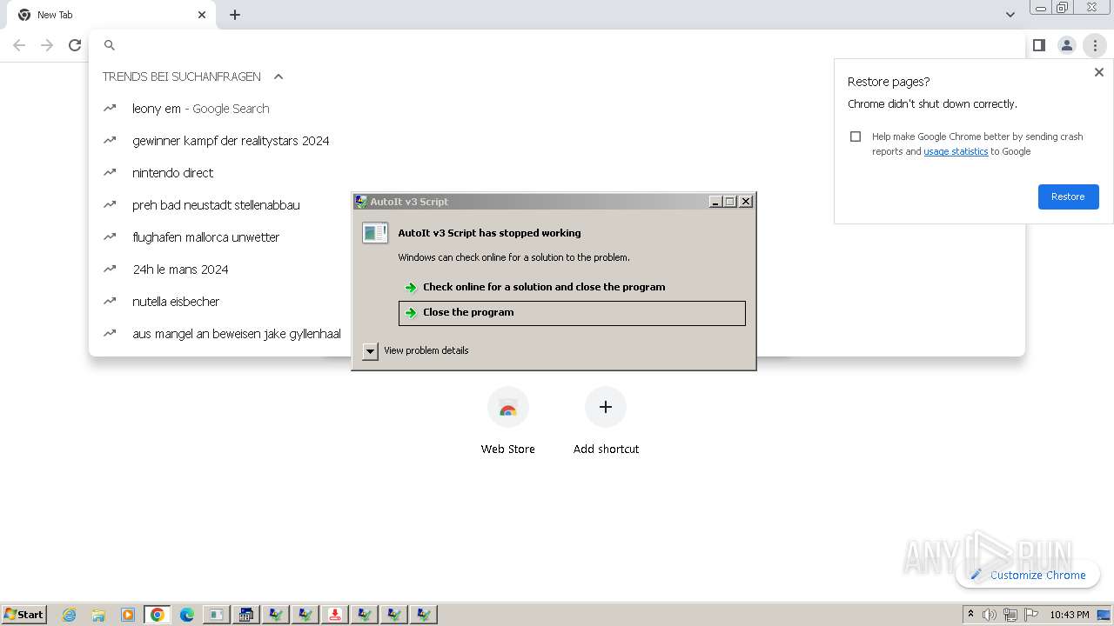The width and height of the screenshot is (1114, 626).
Task: Choose Check online for a solution option
Action: (572, 287)
